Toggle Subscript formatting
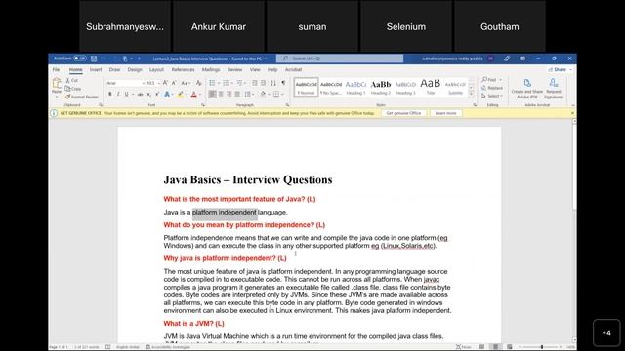This screenshot has width=625, height=351. point(148,94)
